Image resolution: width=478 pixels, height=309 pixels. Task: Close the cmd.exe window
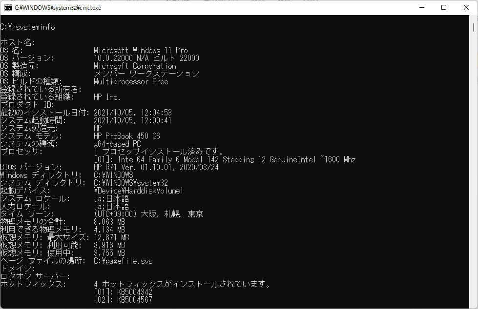[466, 8]
